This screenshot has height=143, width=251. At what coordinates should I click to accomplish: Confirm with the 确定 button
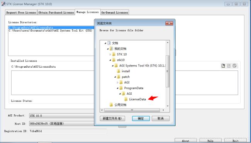[141, 119]
